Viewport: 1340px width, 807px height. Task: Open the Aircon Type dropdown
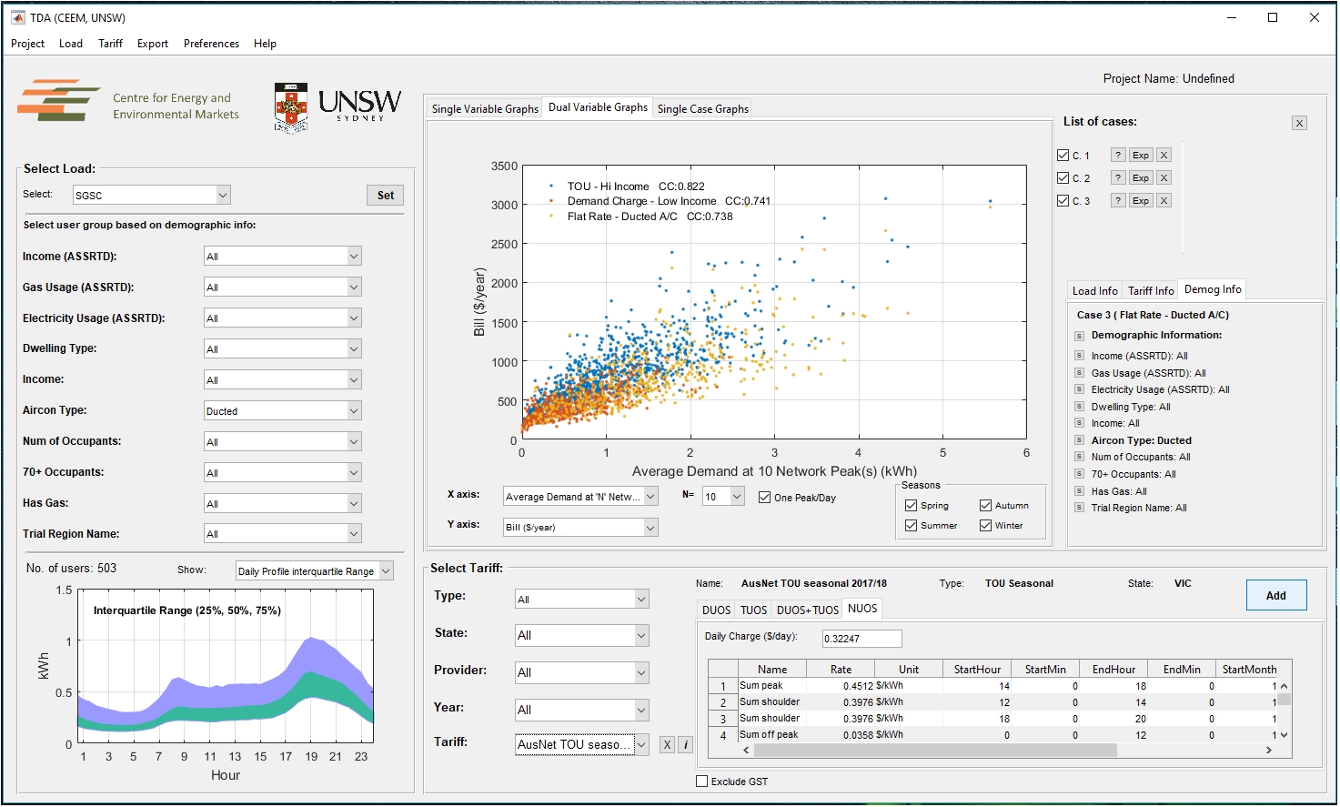(x=283, y=410)
